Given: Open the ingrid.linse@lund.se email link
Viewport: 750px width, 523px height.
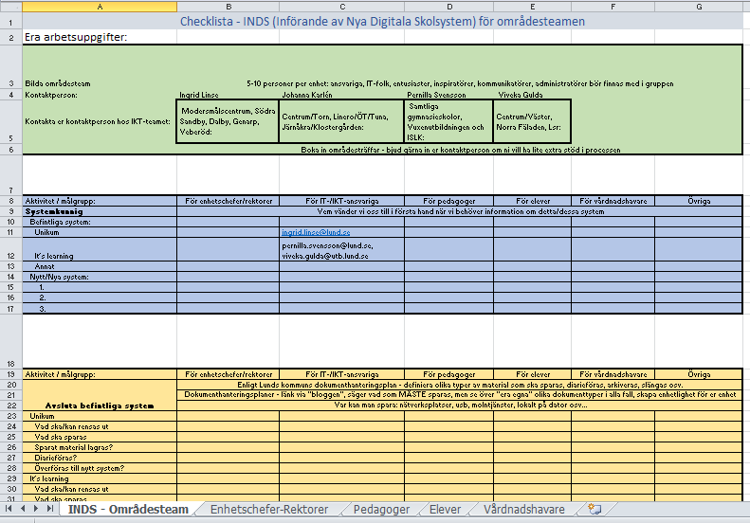Looking at the screenshot, I should pyautogui.click(x=316, y=232).
